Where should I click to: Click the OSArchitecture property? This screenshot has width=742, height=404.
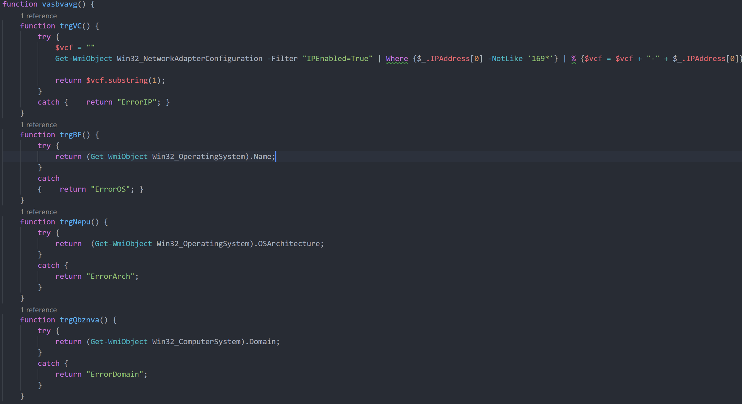[x=289, y=244]
